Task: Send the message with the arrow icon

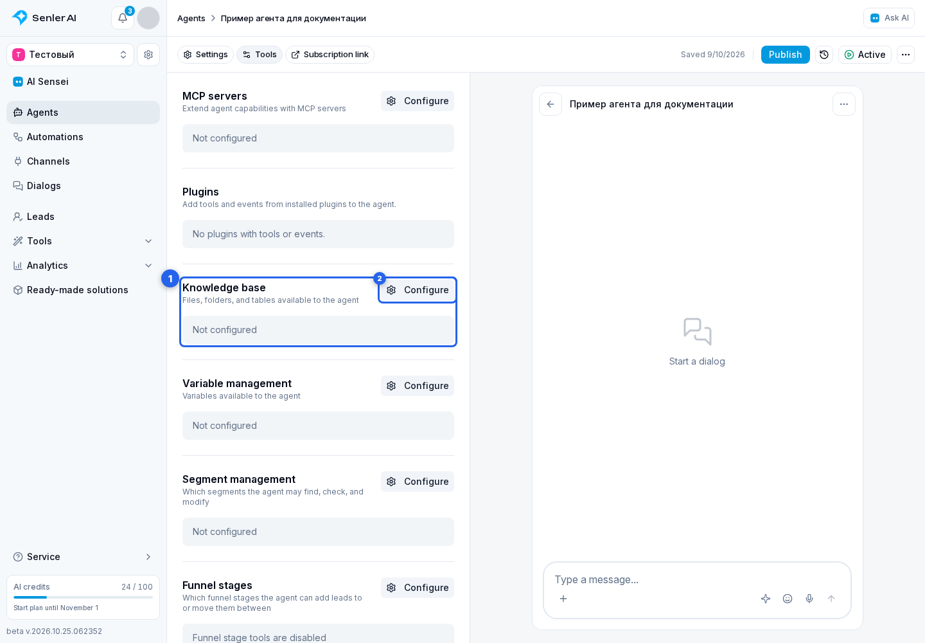Action: click(x=831, y=599)
